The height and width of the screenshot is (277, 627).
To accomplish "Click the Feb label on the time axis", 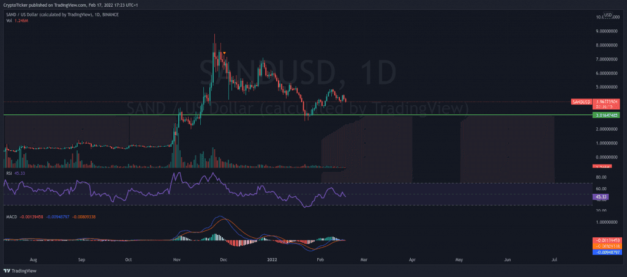I will click(x=318, y=259).
